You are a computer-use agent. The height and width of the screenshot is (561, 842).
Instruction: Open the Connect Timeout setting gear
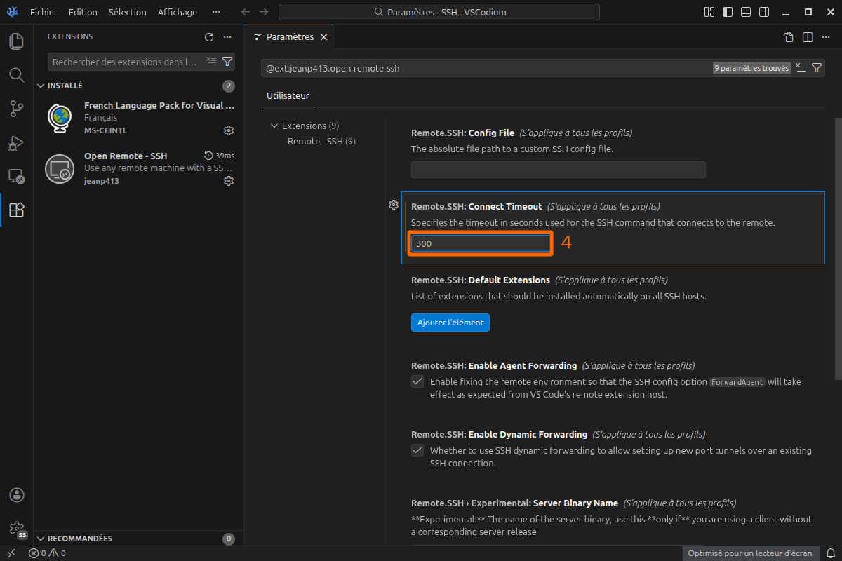(394, 205)
